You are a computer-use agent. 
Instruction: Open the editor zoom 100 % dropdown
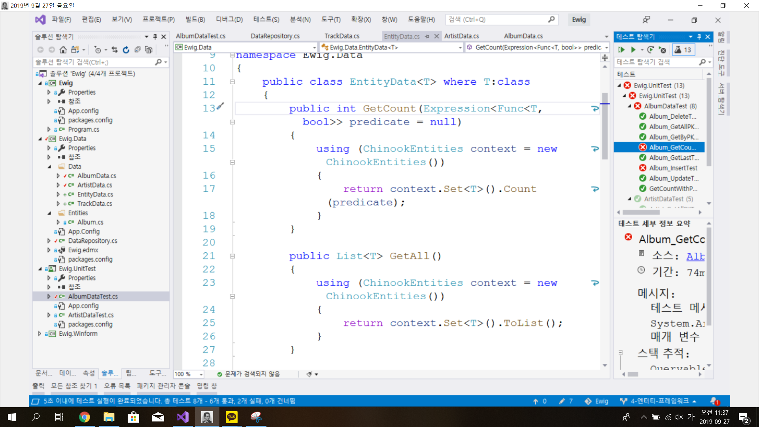point(201,374)
